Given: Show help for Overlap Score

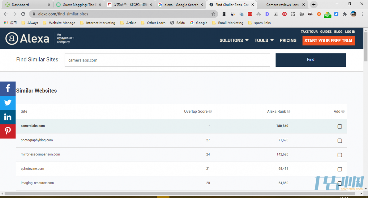Looking at the screenshot, I should tap(210, 112).
